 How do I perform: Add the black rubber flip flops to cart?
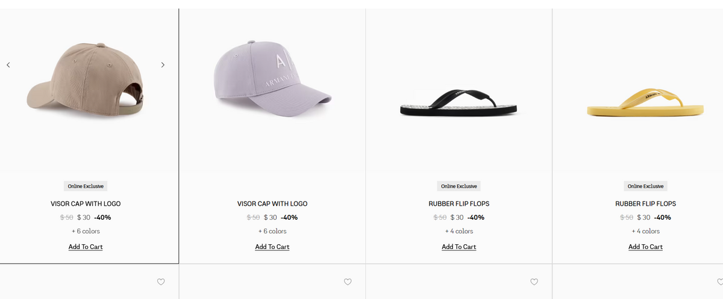tap(459, 247)
